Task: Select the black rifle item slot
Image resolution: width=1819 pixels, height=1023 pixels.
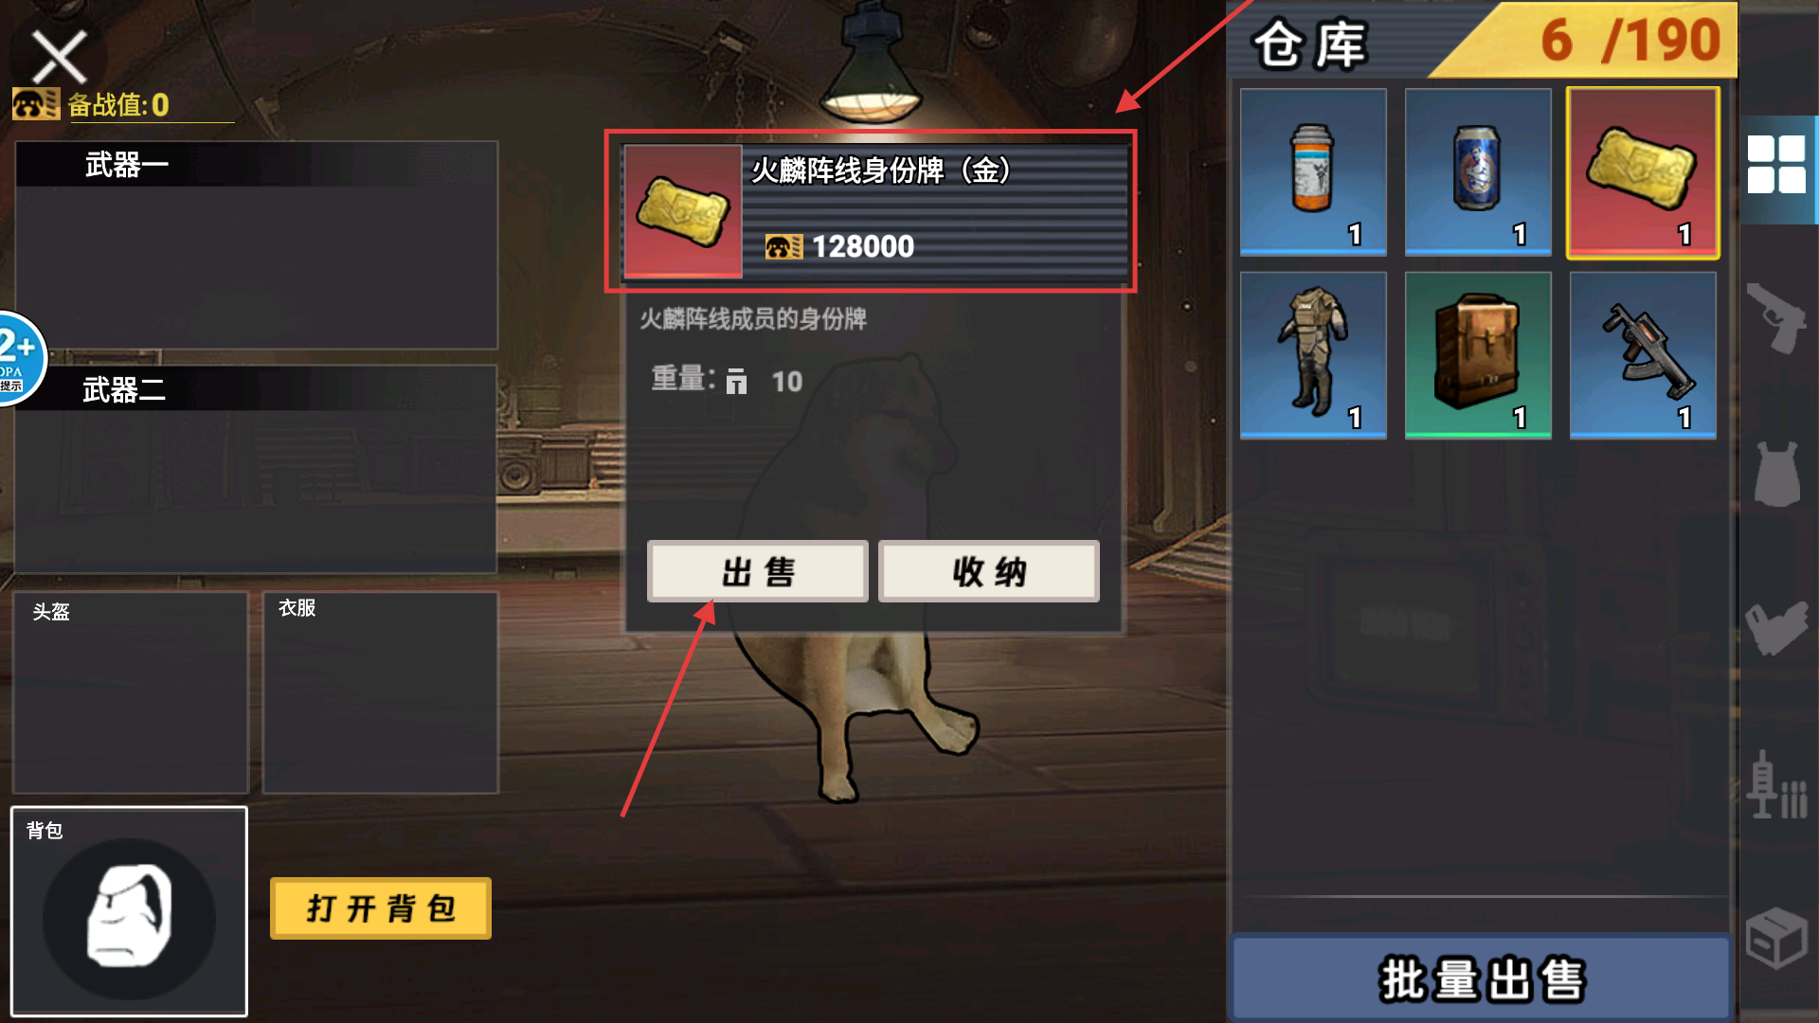Action: 1643,355
